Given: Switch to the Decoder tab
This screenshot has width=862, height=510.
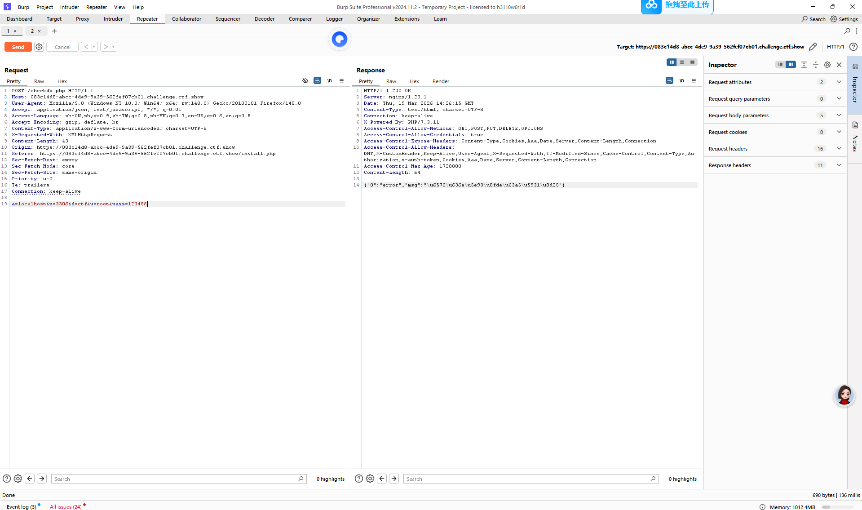Looking at the screenshot, I should 265,19.
